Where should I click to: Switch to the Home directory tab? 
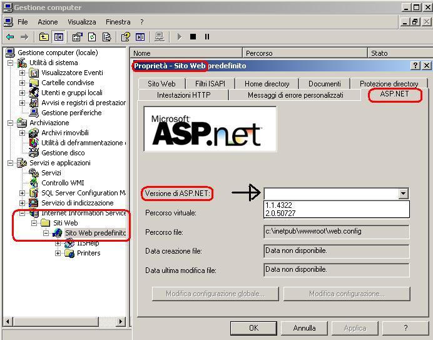point(267,83)
